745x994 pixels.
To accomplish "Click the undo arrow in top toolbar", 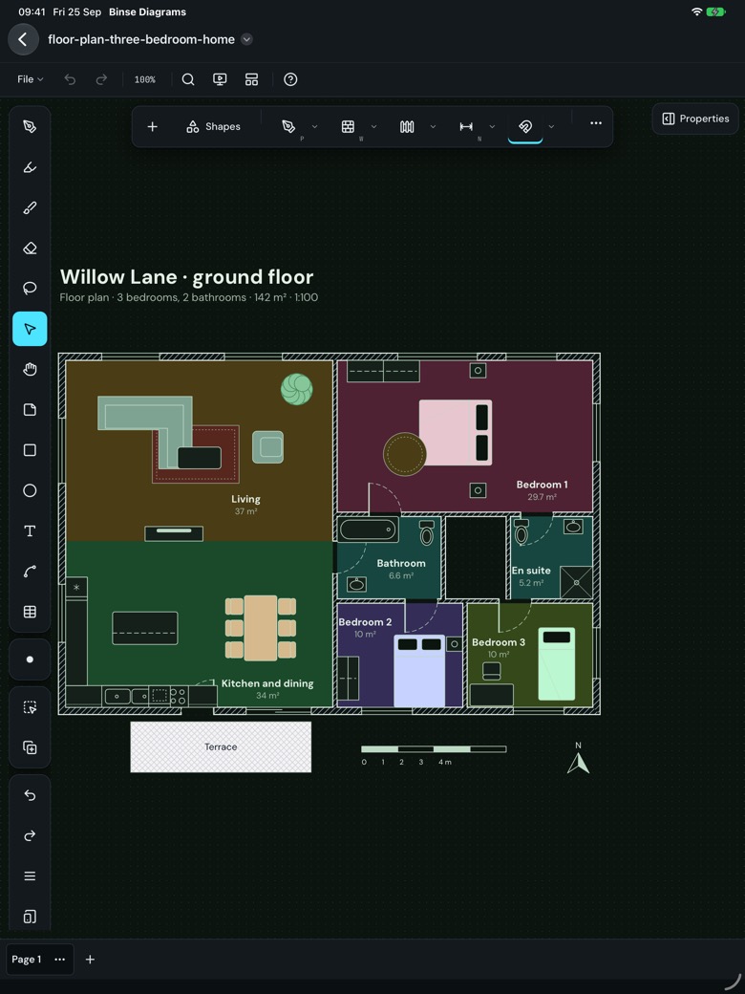I will coord(70,79).
